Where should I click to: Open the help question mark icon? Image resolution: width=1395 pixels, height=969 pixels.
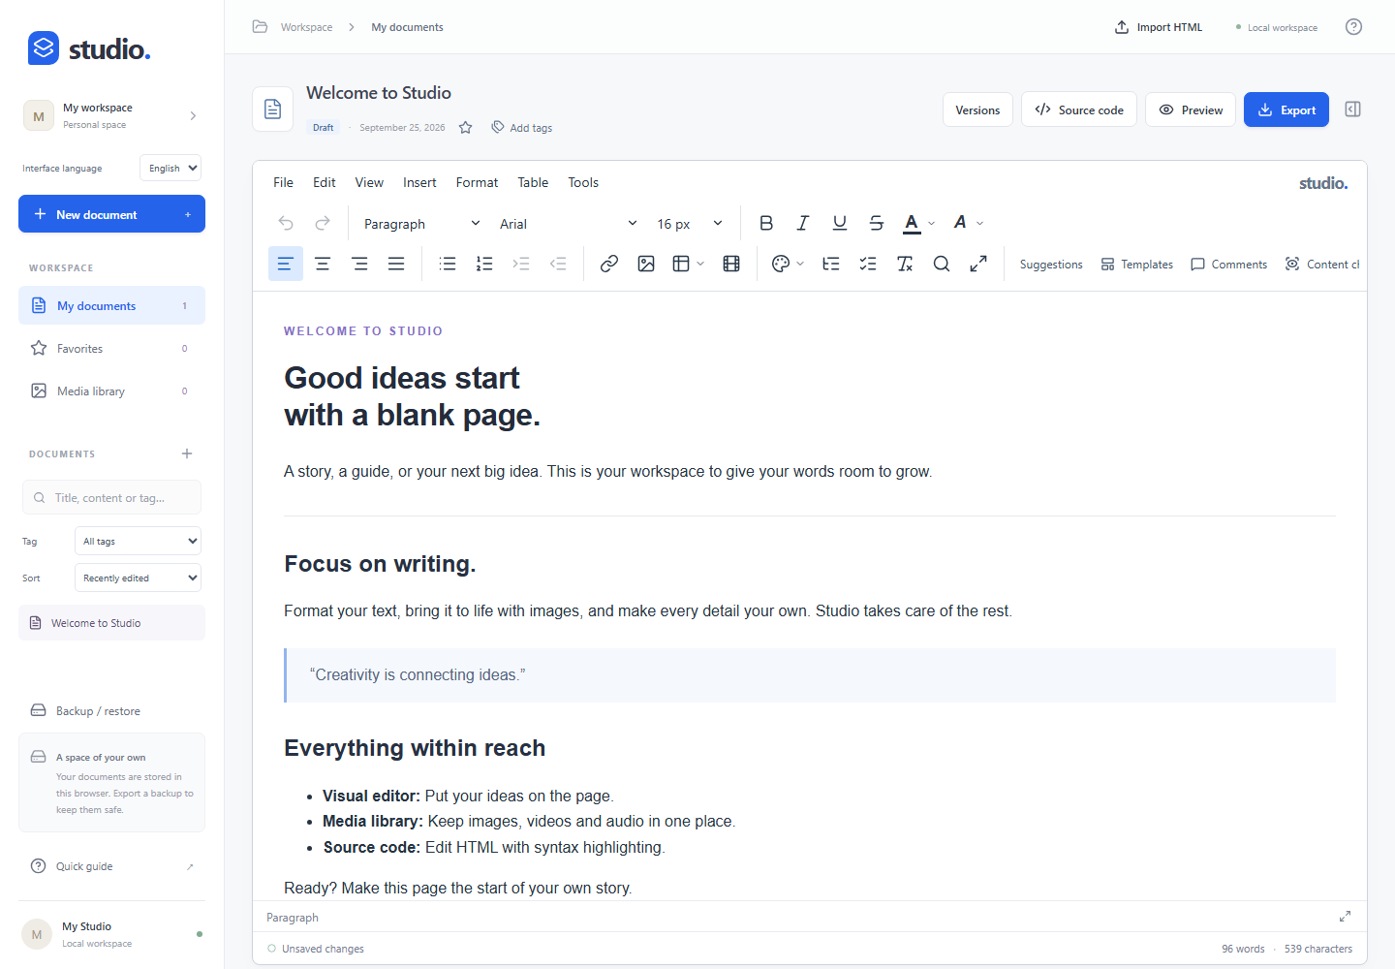[x=1354, y=27]
